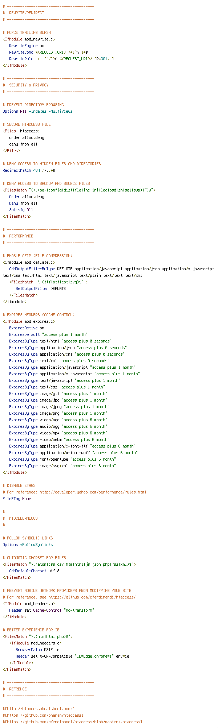Click the 'AddDefaultCharset utf-8' line
218x728 pixels.
pyautogui.click(x=34, y=571)
